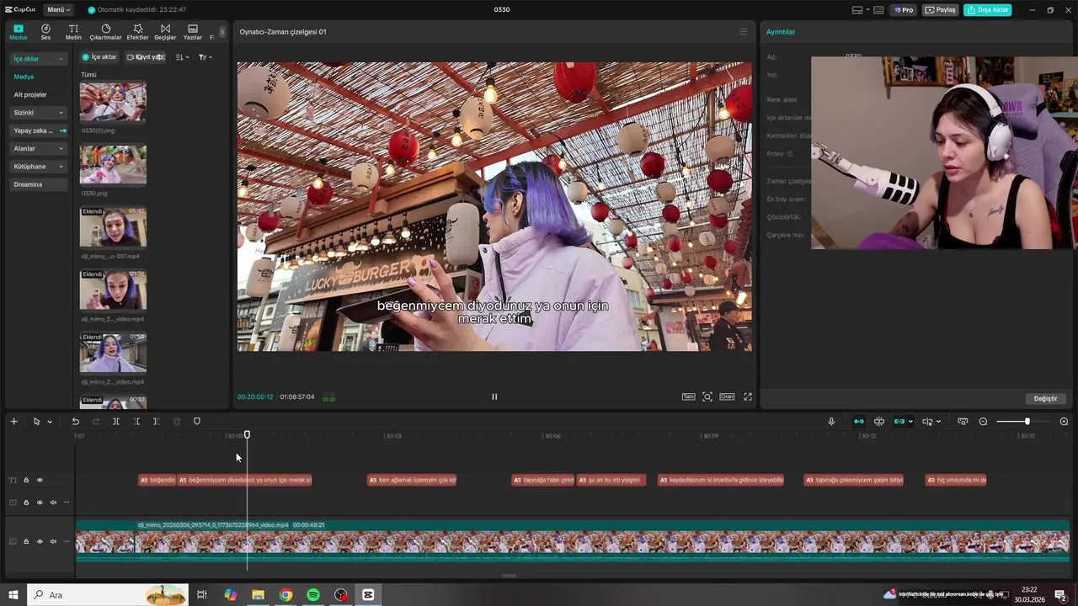Switch to the Metin text tab
Viewport: 1078px width, 606px height.
(x=73, y=32)
